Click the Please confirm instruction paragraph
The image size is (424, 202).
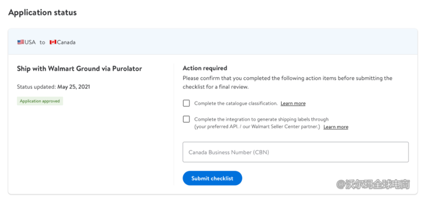(x=287, y=82)
